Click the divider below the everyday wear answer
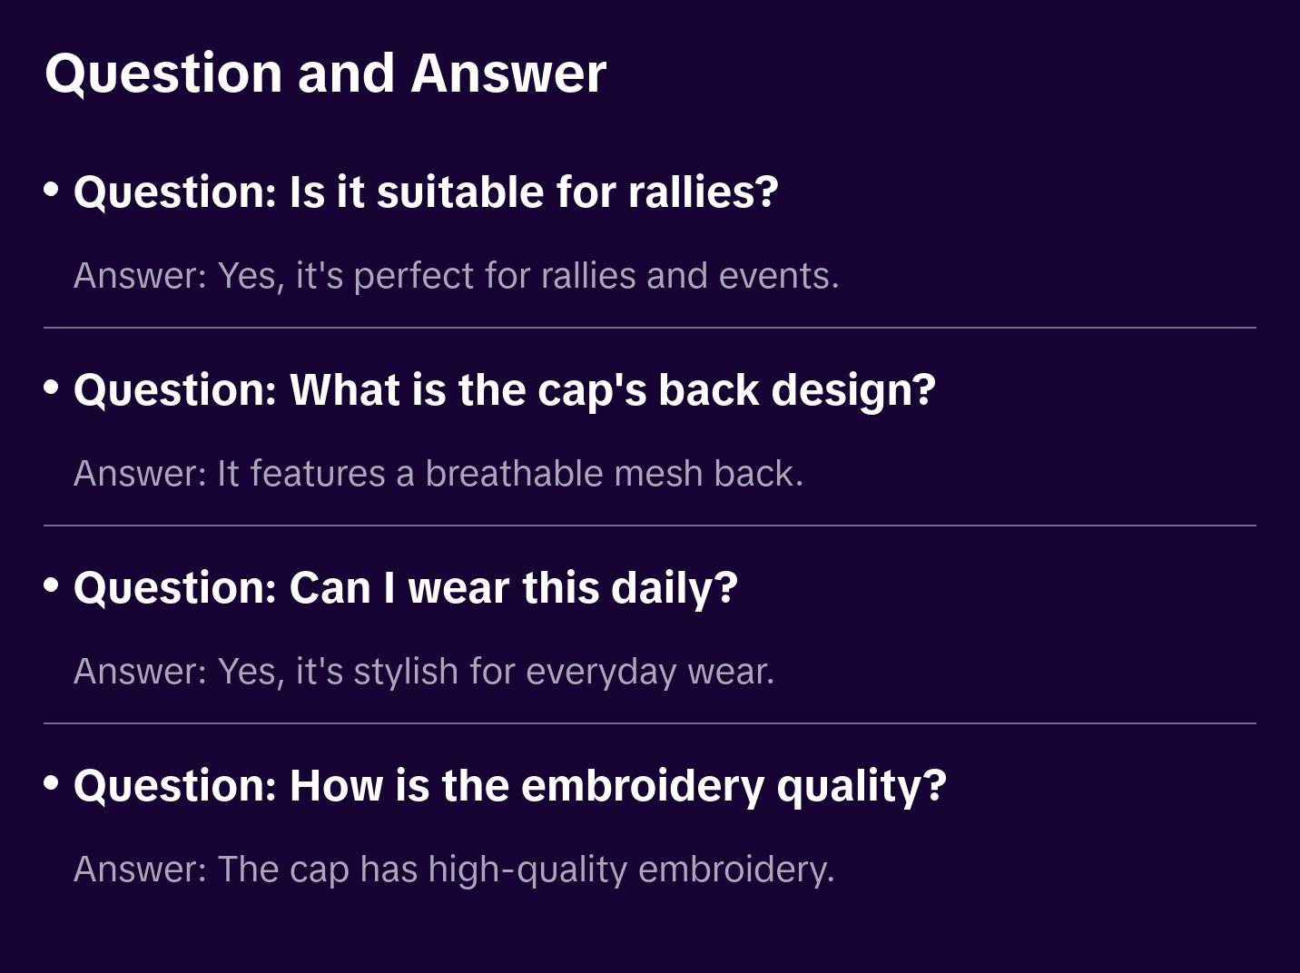Screen dimensions: 1300x973 pos(650,723)
